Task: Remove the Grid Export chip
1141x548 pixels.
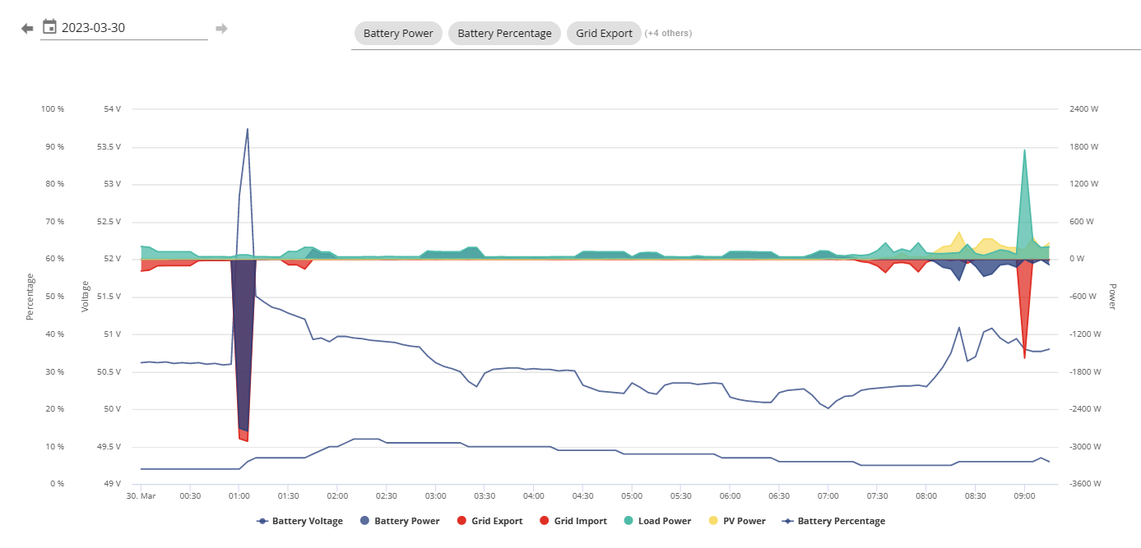Action: (604, 34)
